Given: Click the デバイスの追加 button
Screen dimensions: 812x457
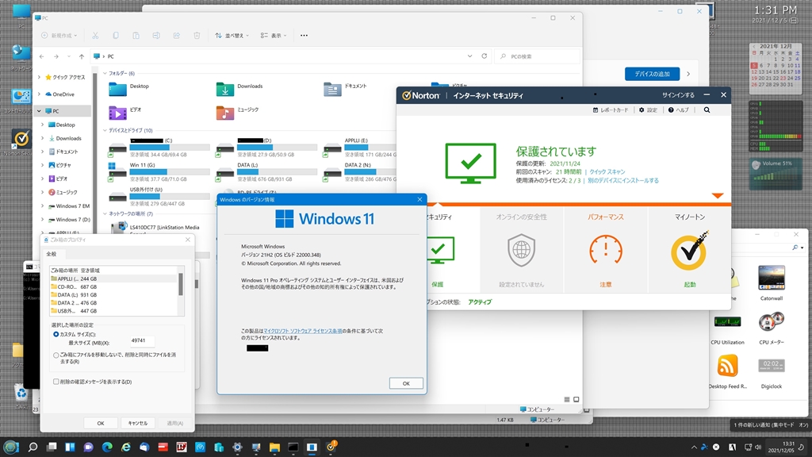Looking at the screenshot, I should tap(652, 74).
